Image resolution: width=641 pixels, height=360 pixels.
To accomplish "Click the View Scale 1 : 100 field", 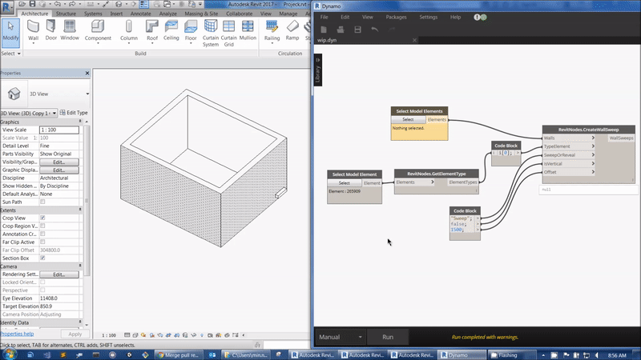I will [x=59, y=130].
